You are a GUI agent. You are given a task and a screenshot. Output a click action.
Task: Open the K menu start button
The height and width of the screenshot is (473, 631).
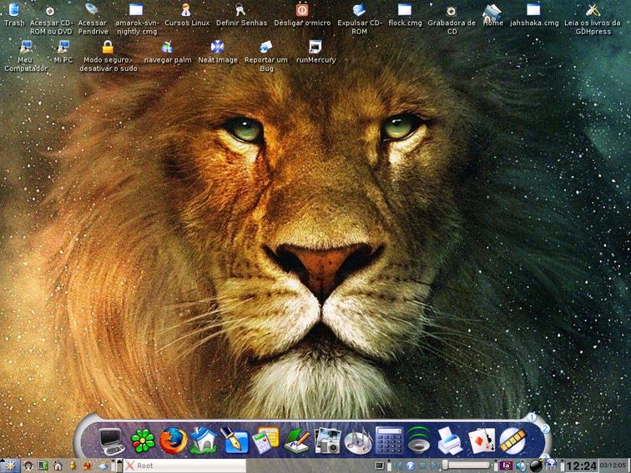pos(9,465)
